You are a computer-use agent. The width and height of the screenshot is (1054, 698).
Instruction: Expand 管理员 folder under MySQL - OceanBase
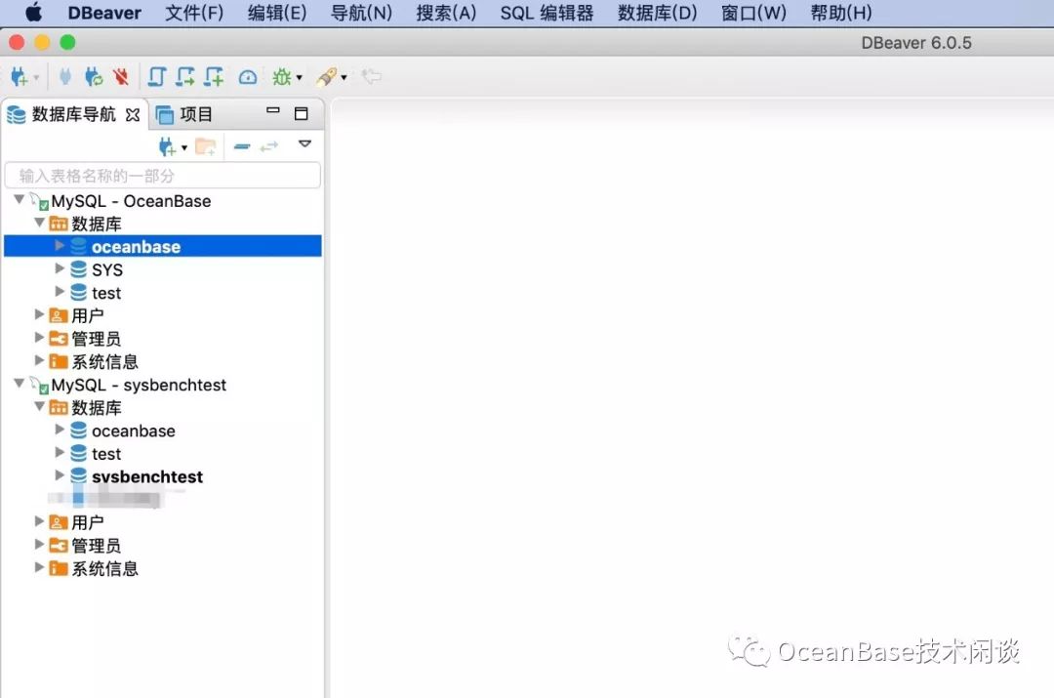pyautogui.click(x=40, y=337)
